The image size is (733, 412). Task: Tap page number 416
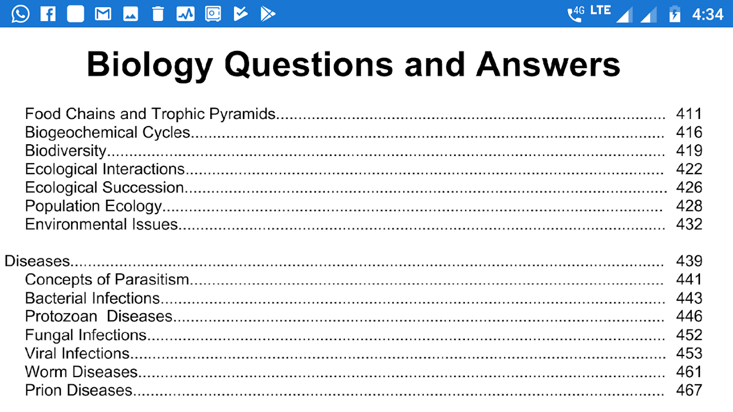coord(689,132)
